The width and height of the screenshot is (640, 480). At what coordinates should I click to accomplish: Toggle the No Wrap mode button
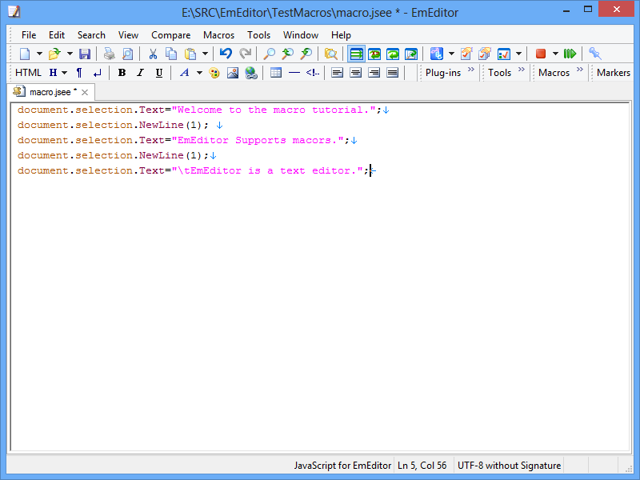click(356, 54)
